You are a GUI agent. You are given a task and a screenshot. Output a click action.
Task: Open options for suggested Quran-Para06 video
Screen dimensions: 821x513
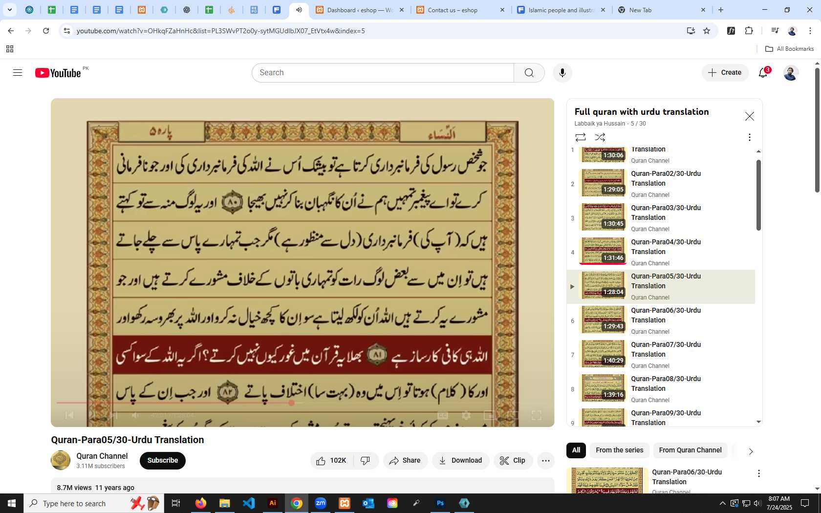(758, 473)
